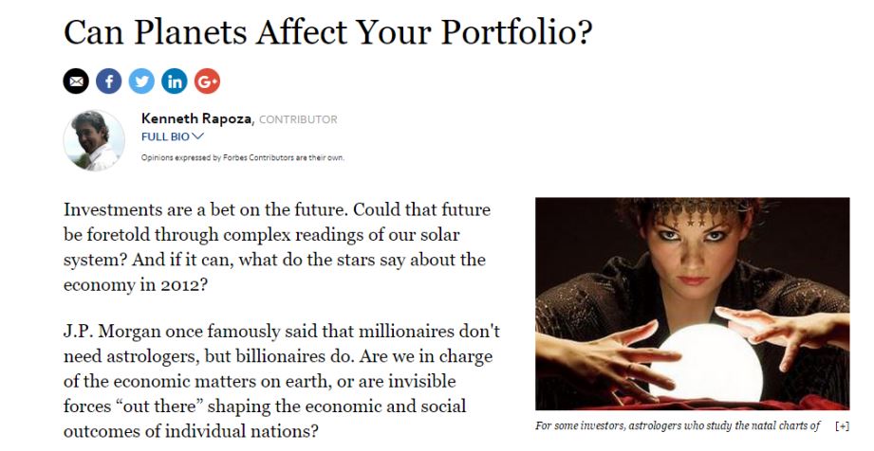Click the chevron next to FULL BIO
The image size is (874, 451).
pyautogui.click(x=198, y=136)
